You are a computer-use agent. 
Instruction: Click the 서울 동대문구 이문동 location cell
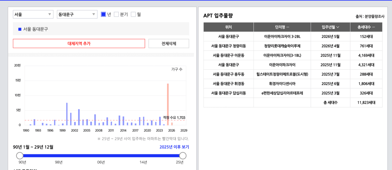pyautogui.click(x=229, y=55)
